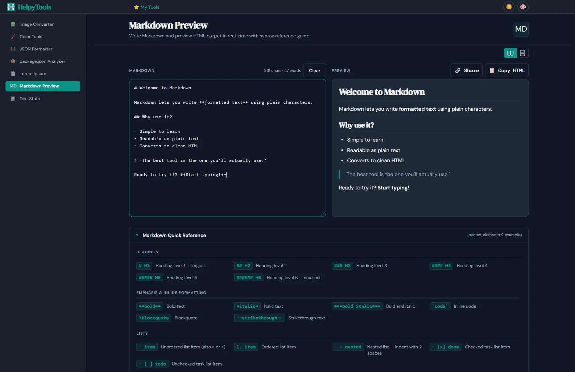Click the '##### H5' syntax chip
Screen dimensions: 575x372
click(x=150, y=278)
